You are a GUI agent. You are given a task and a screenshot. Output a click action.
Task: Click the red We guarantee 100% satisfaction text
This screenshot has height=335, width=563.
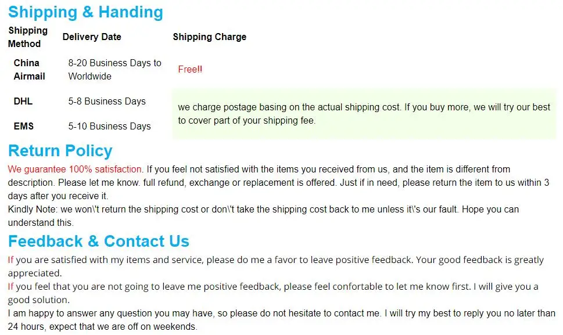click(x=76, y=169)
